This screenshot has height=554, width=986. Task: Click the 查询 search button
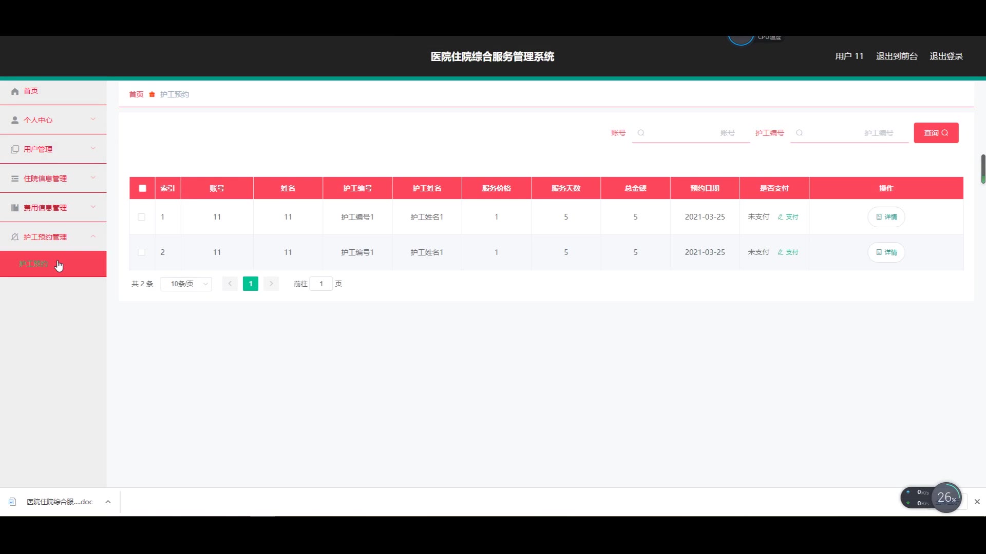936,133
